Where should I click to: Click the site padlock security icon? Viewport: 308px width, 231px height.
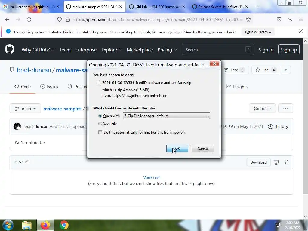click(x=68, y=19)
